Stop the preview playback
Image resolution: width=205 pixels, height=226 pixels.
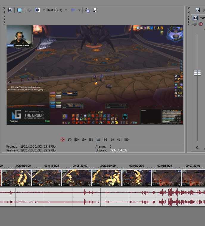pyautogui.click(x=98, y=140)
